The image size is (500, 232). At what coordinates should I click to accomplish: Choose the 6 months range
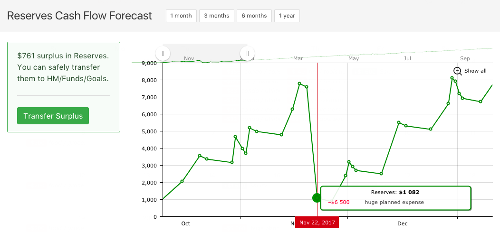point(254,16)
